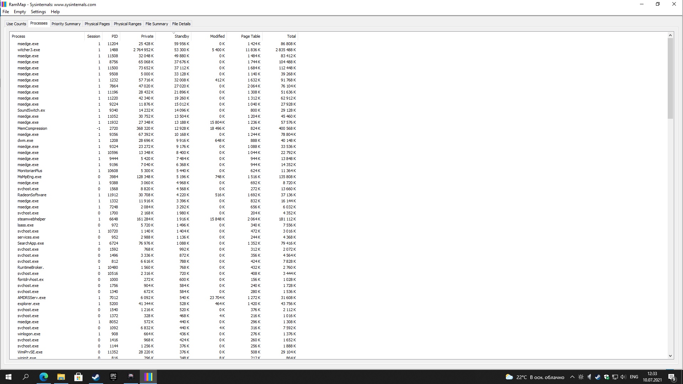
Task: Open Windows Security tray icon
Action: (x=607, y=377)
